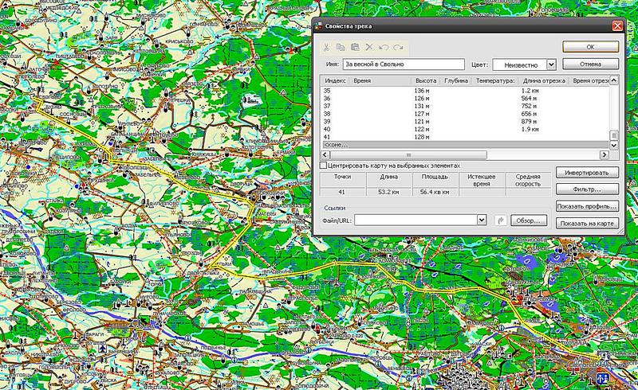The height and width of the screenshot is (390, 638).
Task: Click the Copy icon in the dialog toolbar
Action: 341,48
